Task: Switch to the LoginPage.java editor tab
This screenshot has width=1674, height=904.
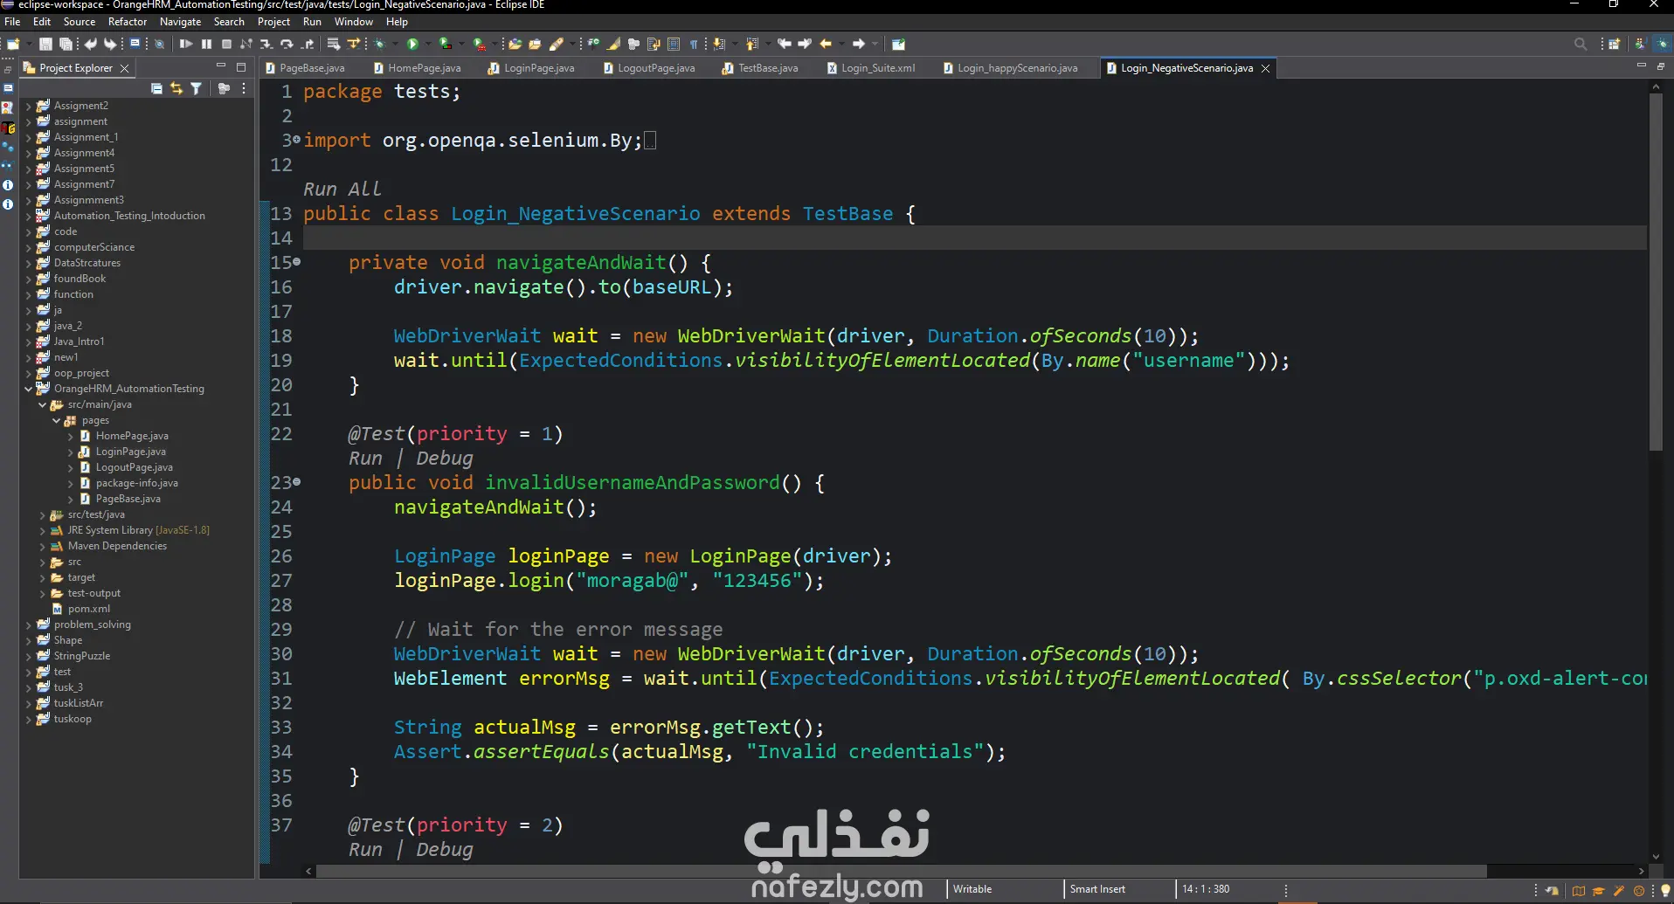Action: [532, 68]
